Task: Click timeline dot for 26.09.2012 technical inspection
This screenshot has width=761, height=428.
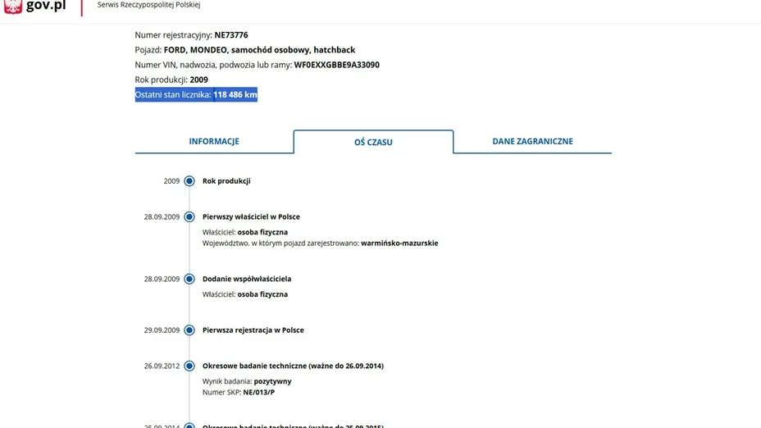Action: [189, 366]
